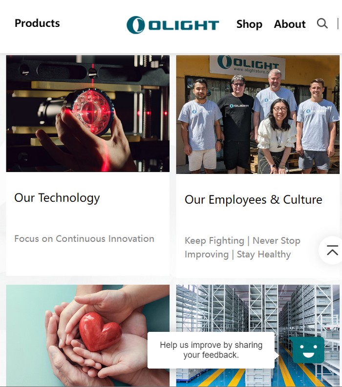Click the hands holding heart image
The image size is (342, 387).
[x=88, y=336]
